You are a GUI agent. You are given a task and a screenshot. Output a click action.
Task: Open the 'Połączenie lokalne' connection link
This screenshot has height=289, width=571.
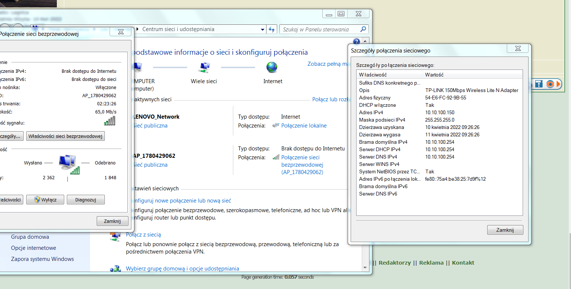[304, 126]
